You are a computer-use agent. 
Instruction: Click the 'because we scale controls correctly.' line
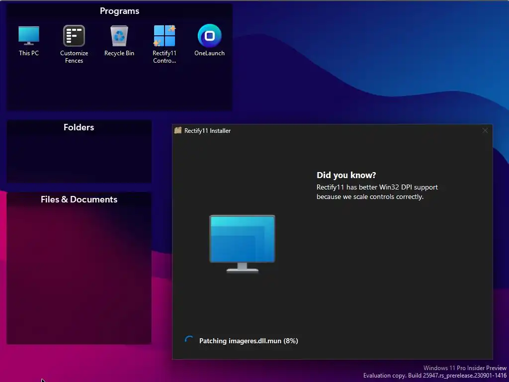[370, 196]
